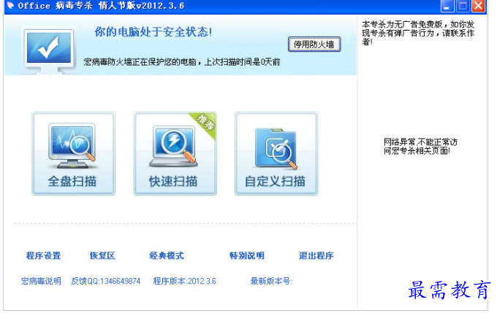The image size is (497, 313).
Task: Open the 自定义扫描 custom scan
Action: pyautogui.click(x=276, y=153)
